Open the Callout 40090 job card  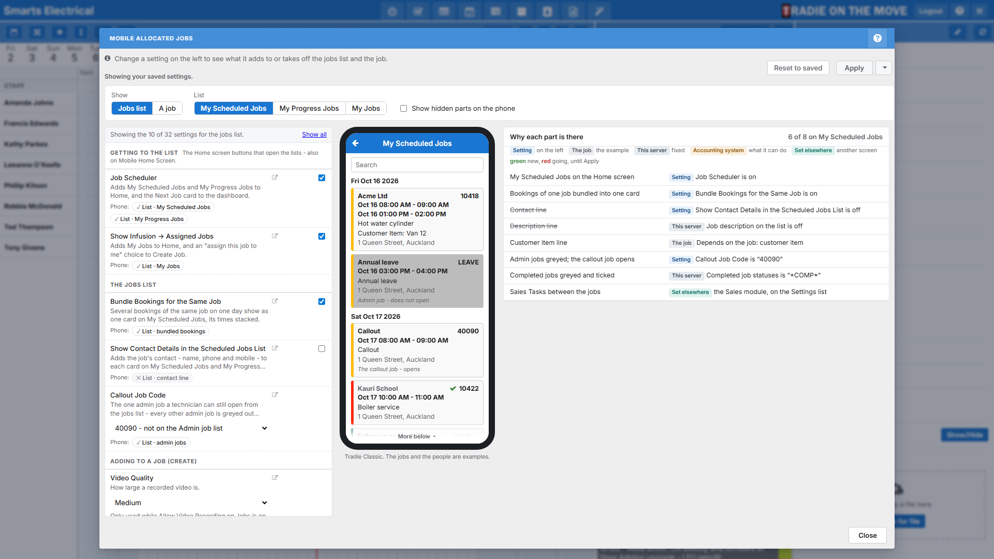(417, 350)
